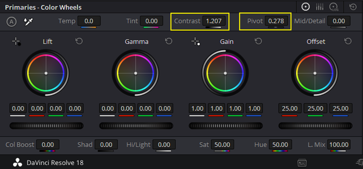Reset the Gamma color wheel

(x=169, y=41)
